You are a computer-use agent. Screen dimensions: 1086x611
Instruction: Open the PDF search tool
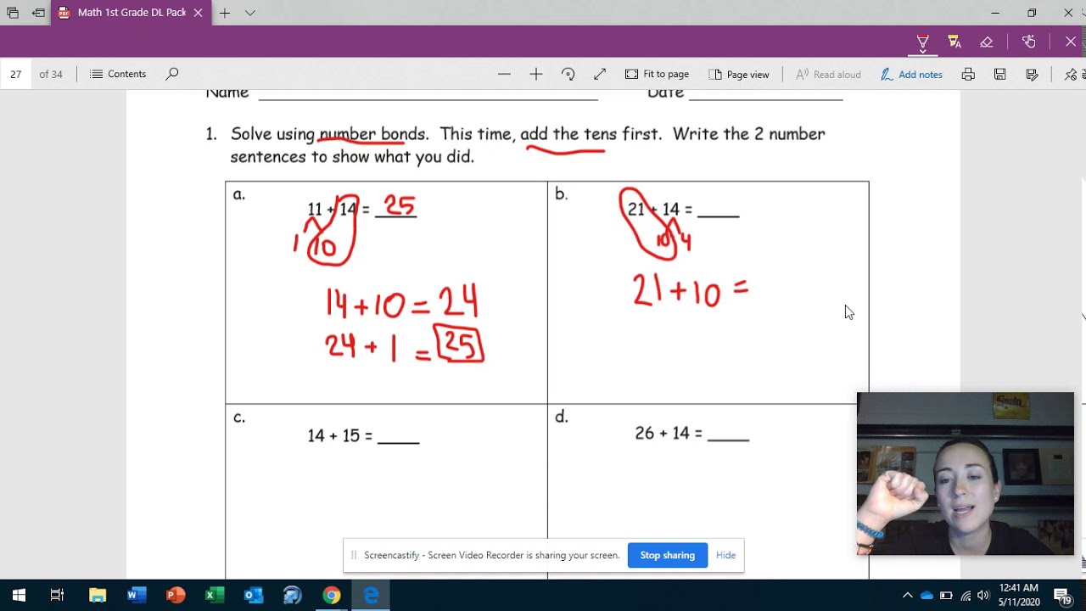pyautogui.click(x=172, y=74)
